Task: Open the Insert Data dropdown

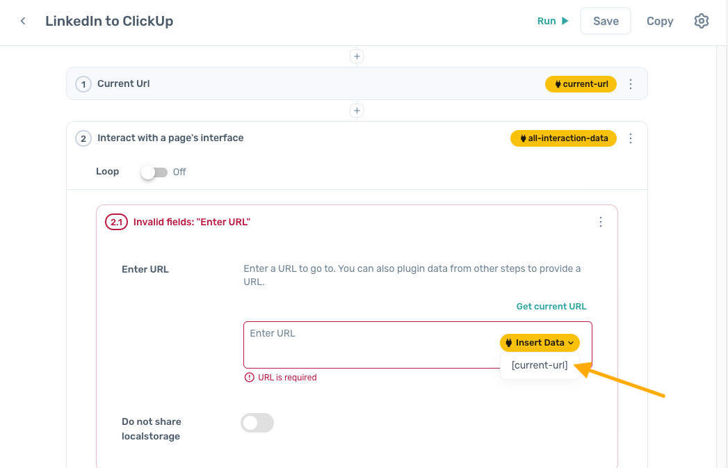Action: [x=540, y=343]
